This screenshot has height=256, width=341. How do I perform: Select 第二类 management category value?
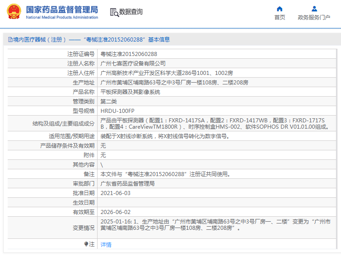108,102
